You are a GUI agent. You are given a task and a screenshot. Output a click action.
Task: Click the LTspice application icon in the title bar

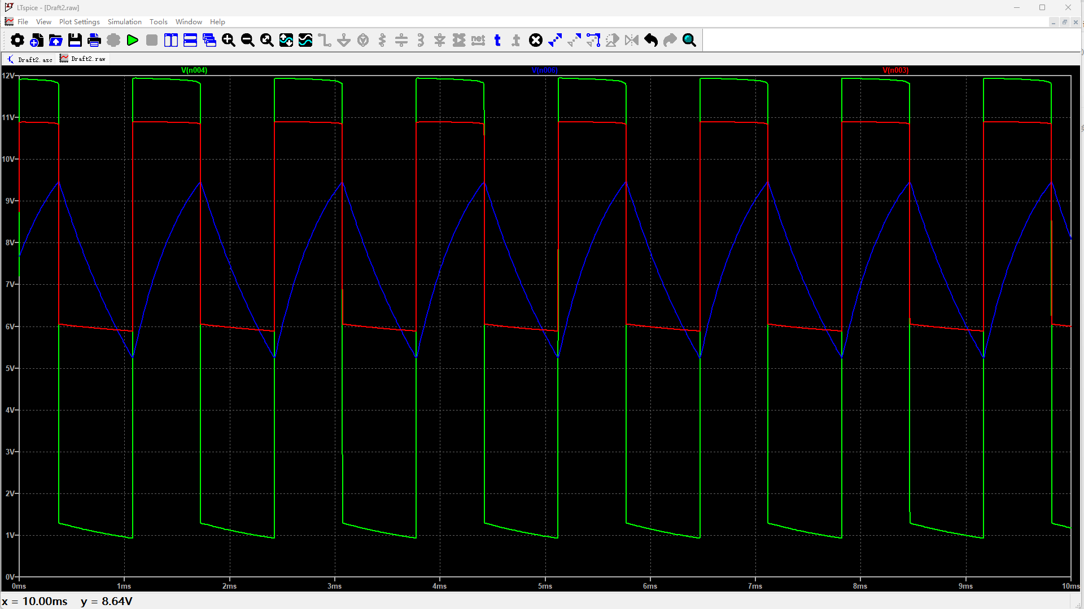click(9, 7)
